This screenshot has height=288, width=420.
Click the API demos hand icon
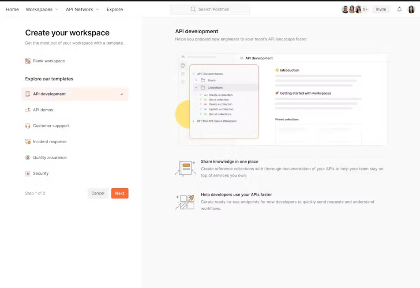point(28,110)
